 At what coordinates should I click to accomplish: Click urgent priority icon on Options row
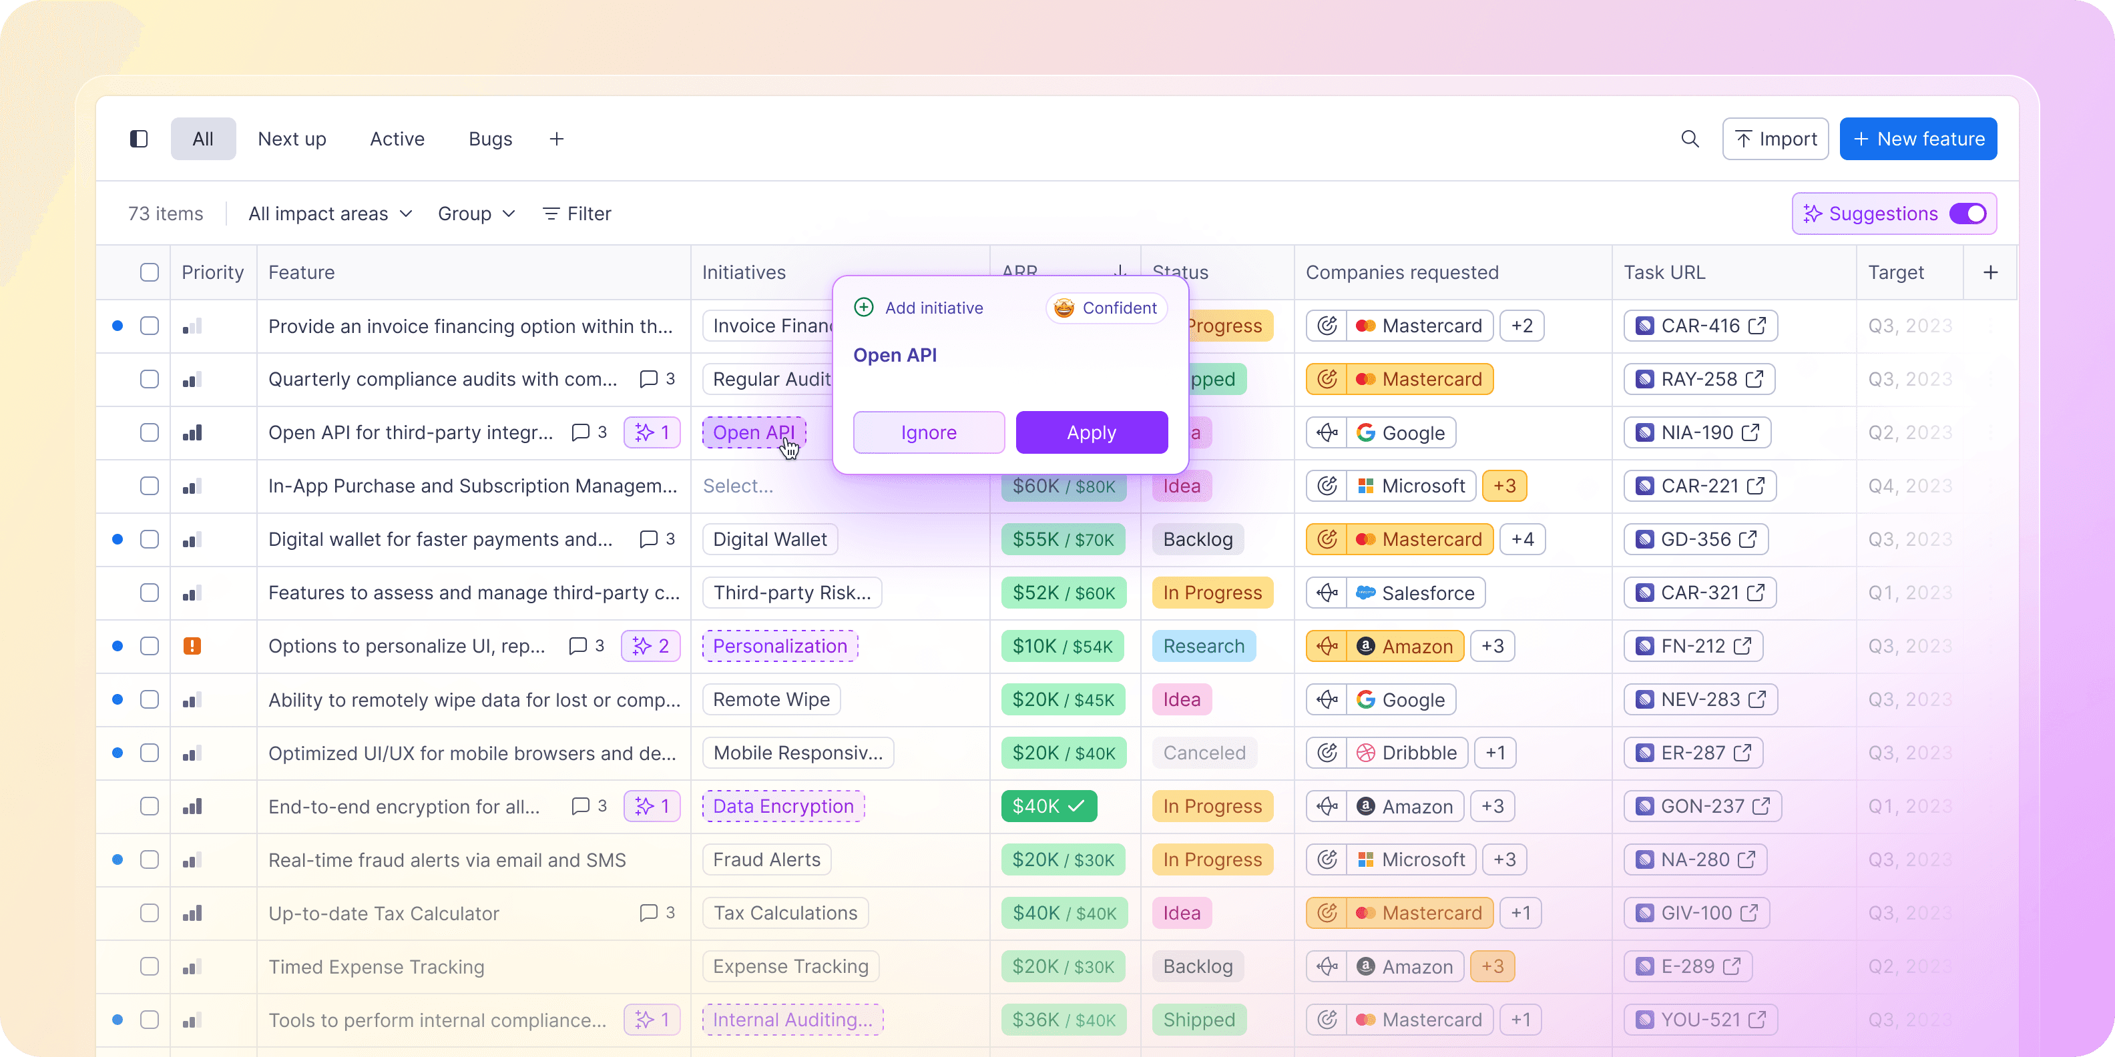192,646
